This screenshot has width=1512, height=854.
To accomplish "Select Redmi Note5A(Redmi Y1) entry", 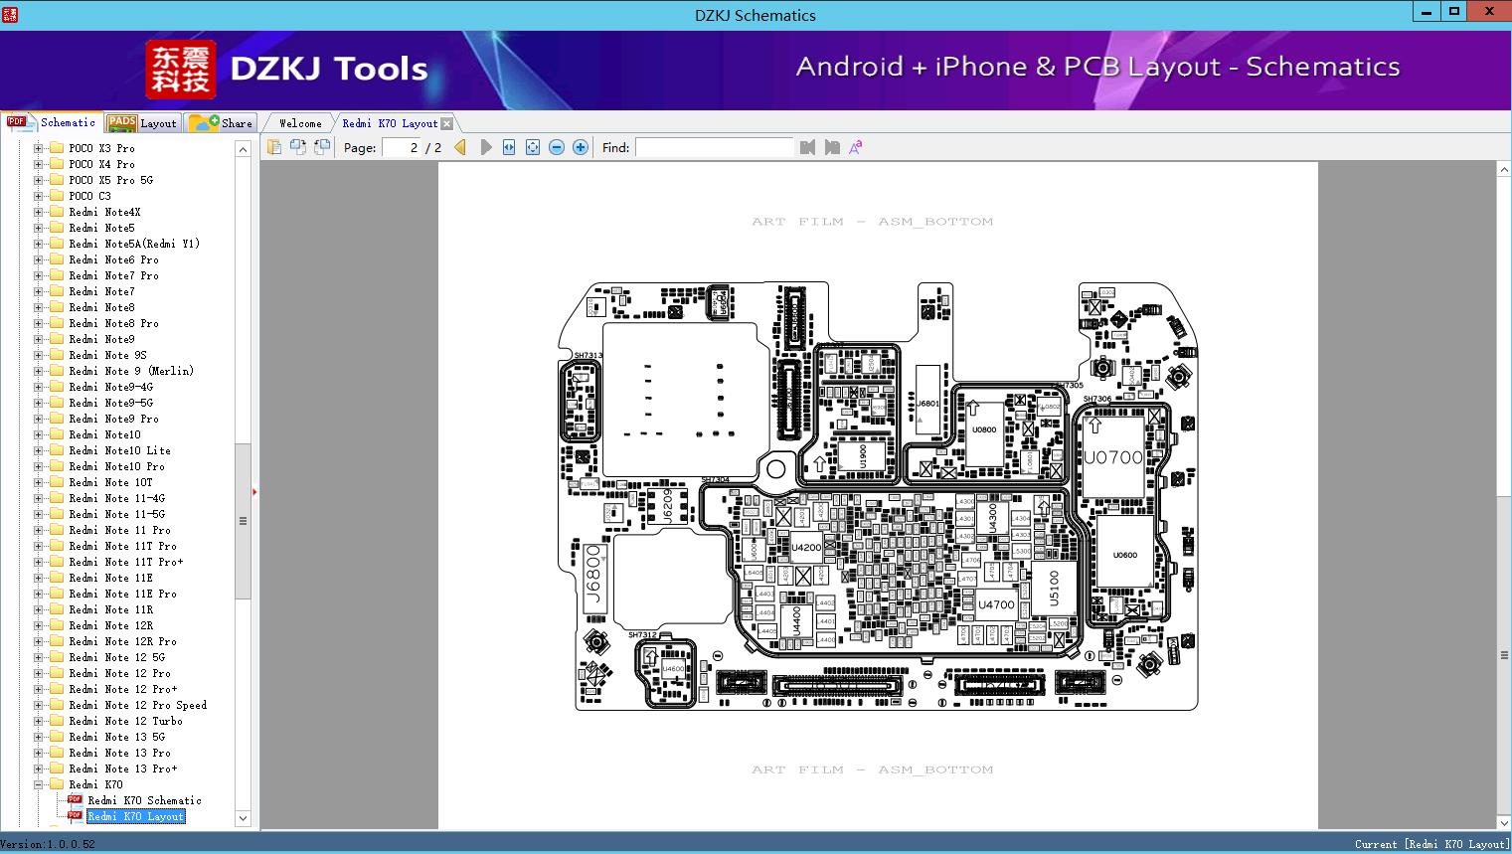I will point(134,244).
